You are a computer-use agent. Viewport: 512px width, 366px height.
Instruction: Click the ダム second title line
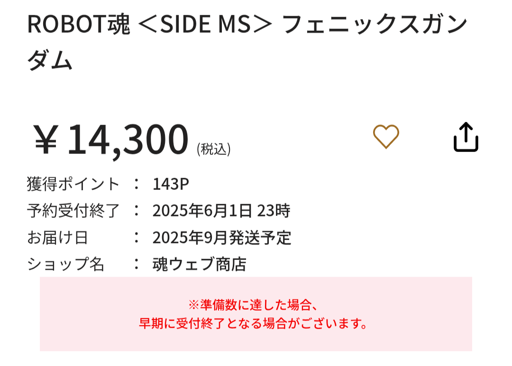pyautogui.click(x=50, y=60)
